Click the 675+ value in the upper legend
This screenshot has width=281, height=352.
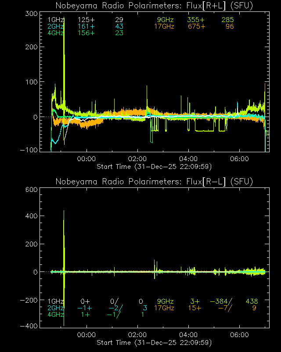point(196,27)
